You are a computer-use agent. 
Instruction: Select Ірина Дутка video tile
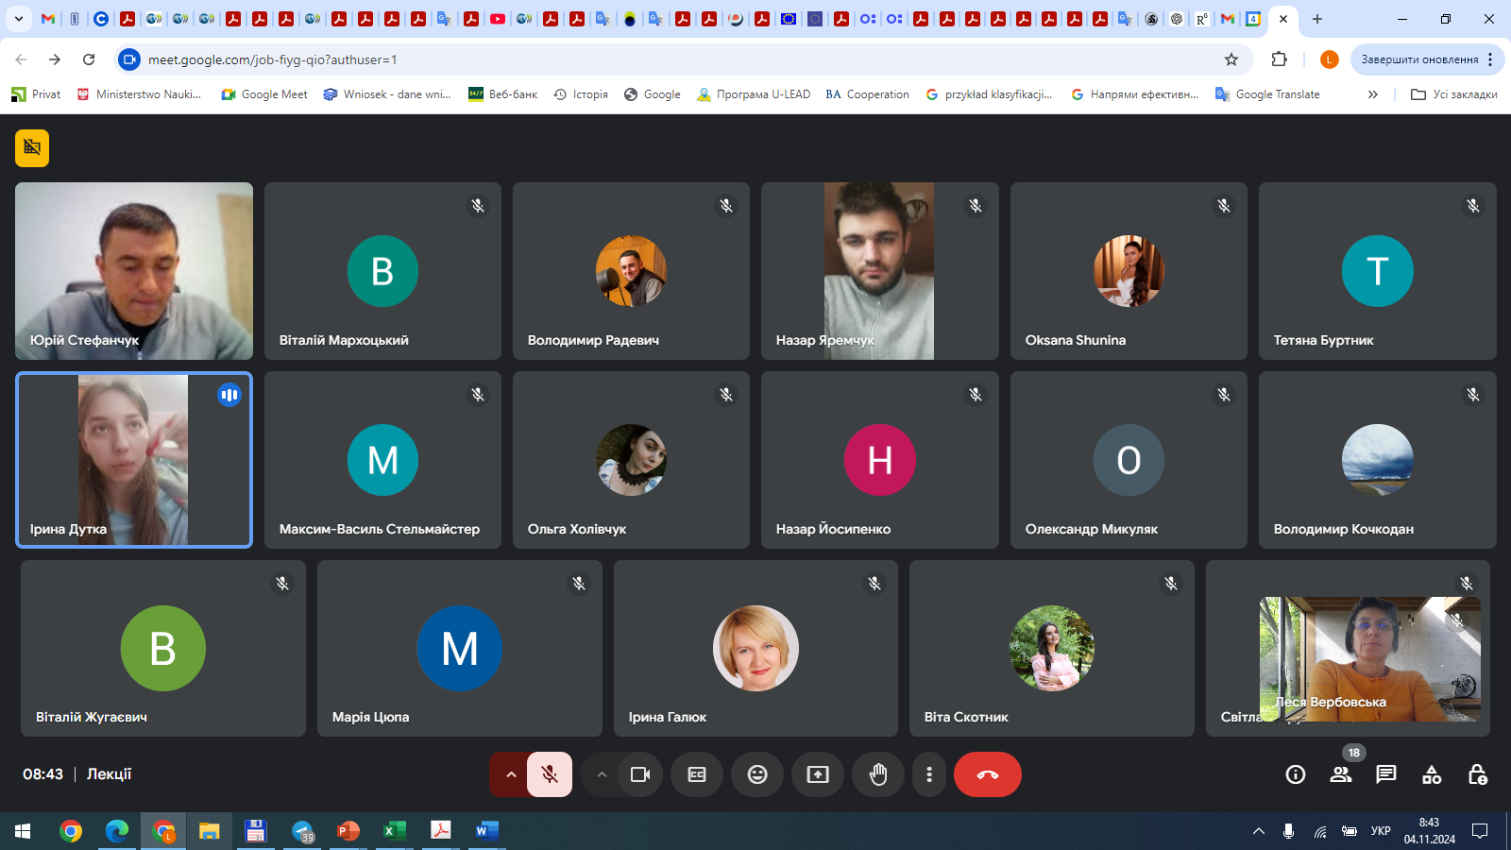[x=134, y=460]
